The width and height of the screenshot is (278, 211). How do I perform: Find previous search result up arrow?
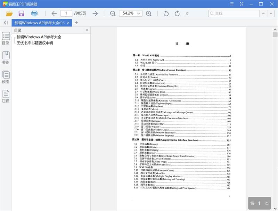point(263,13)
